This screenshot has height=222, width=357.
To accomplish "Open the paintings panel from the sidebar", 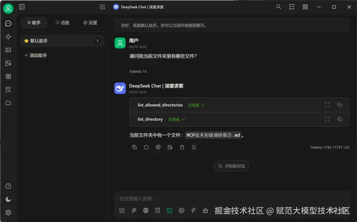I will point(8,50).
